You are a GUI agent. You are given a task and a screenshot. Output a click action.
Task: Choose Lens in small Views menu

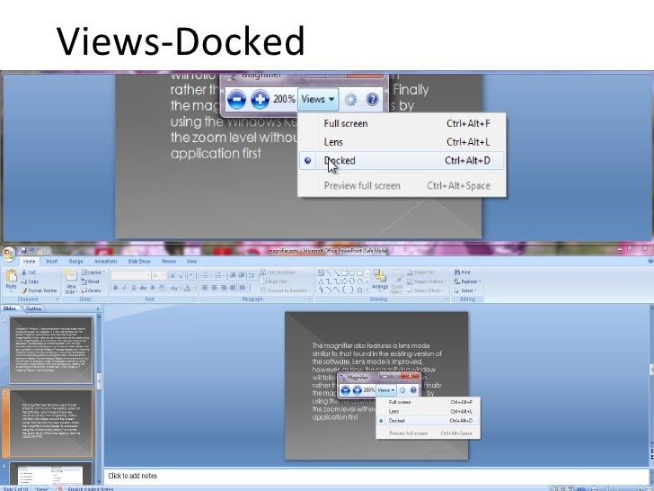point(429,411)
